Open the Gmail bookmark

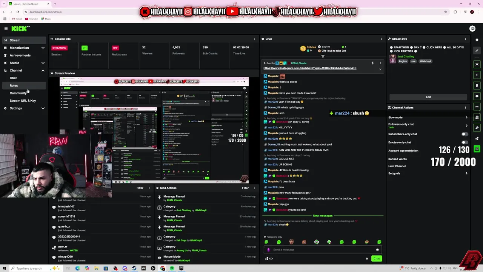tap(16, 19)
